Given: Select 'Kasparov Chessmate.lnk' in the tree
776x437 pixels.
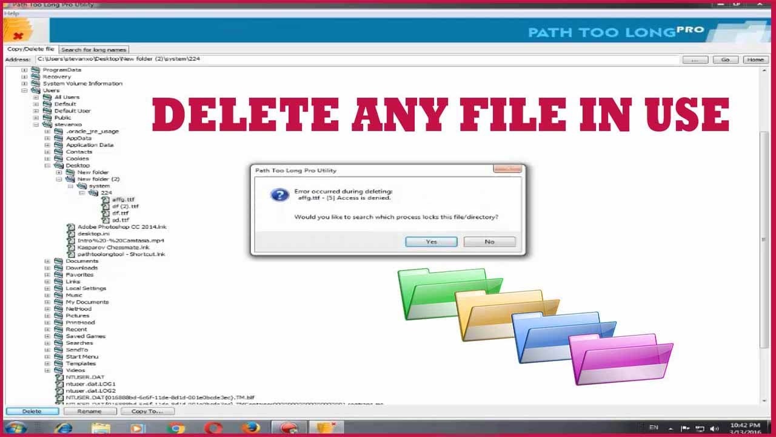Looking at the screenshot, I should 113,248.
